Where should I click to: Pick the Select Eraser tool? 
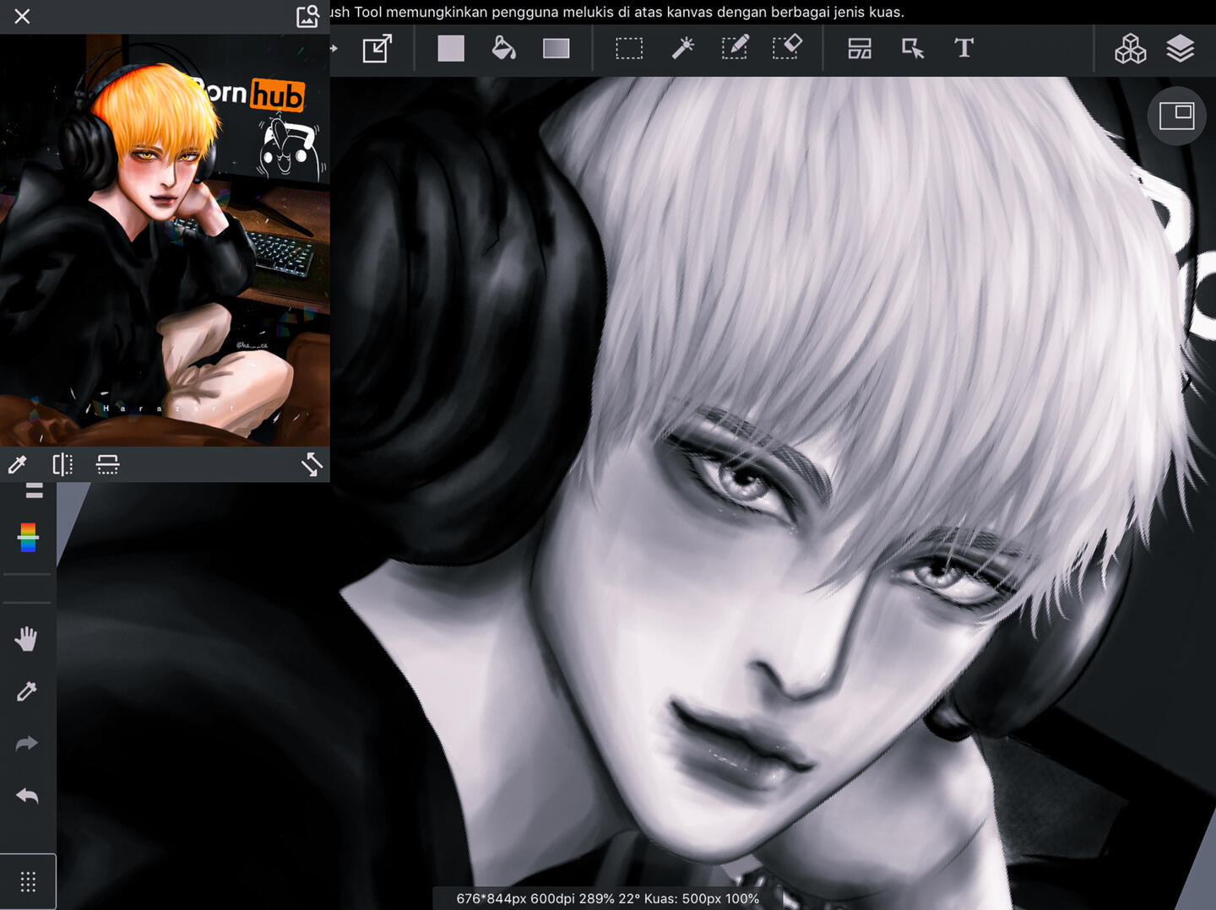[787, 48]
